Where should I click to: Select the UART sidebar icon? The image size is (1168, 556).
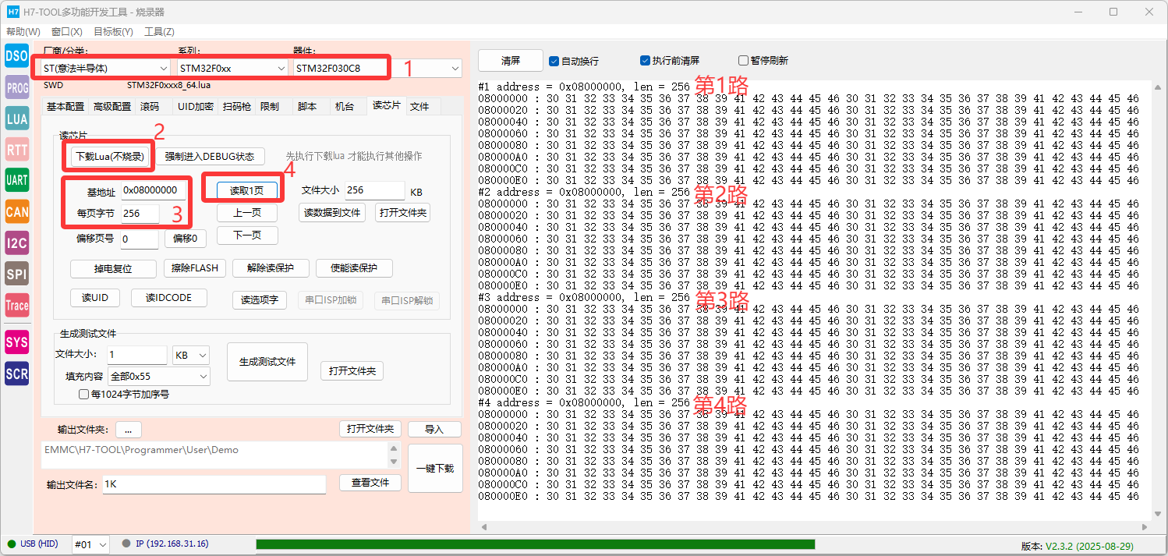coord(16,180)
